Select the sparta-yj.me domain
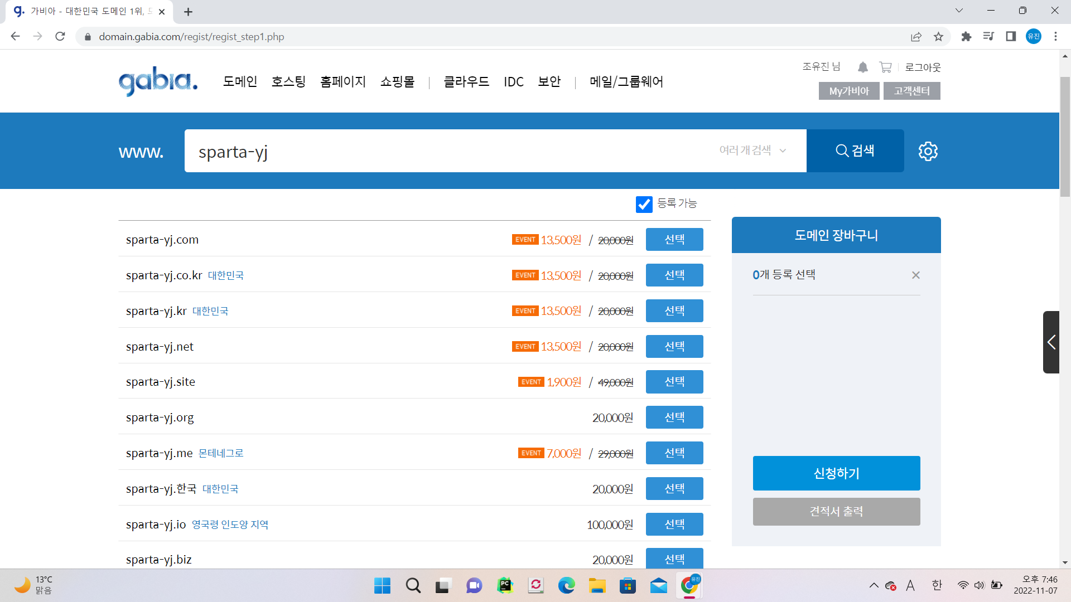 [674, 453]
